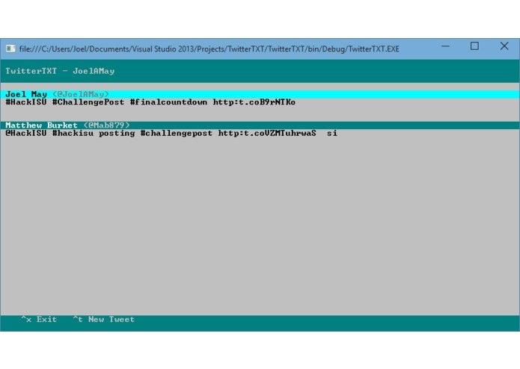Image resolution: width=520 pixels, height=369 pixels.
Task: Select the highlighted Joel May tweet header
Action: point(260,94)
